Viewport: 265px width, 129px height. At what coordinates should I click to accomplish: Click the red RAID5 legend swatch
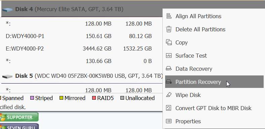tap(94, 98)
